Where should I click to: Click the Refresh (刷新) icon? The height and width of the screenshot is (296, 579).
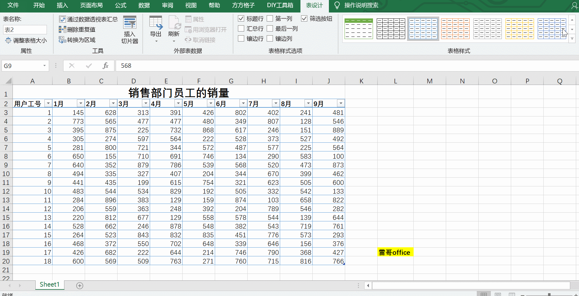point(174,23)
